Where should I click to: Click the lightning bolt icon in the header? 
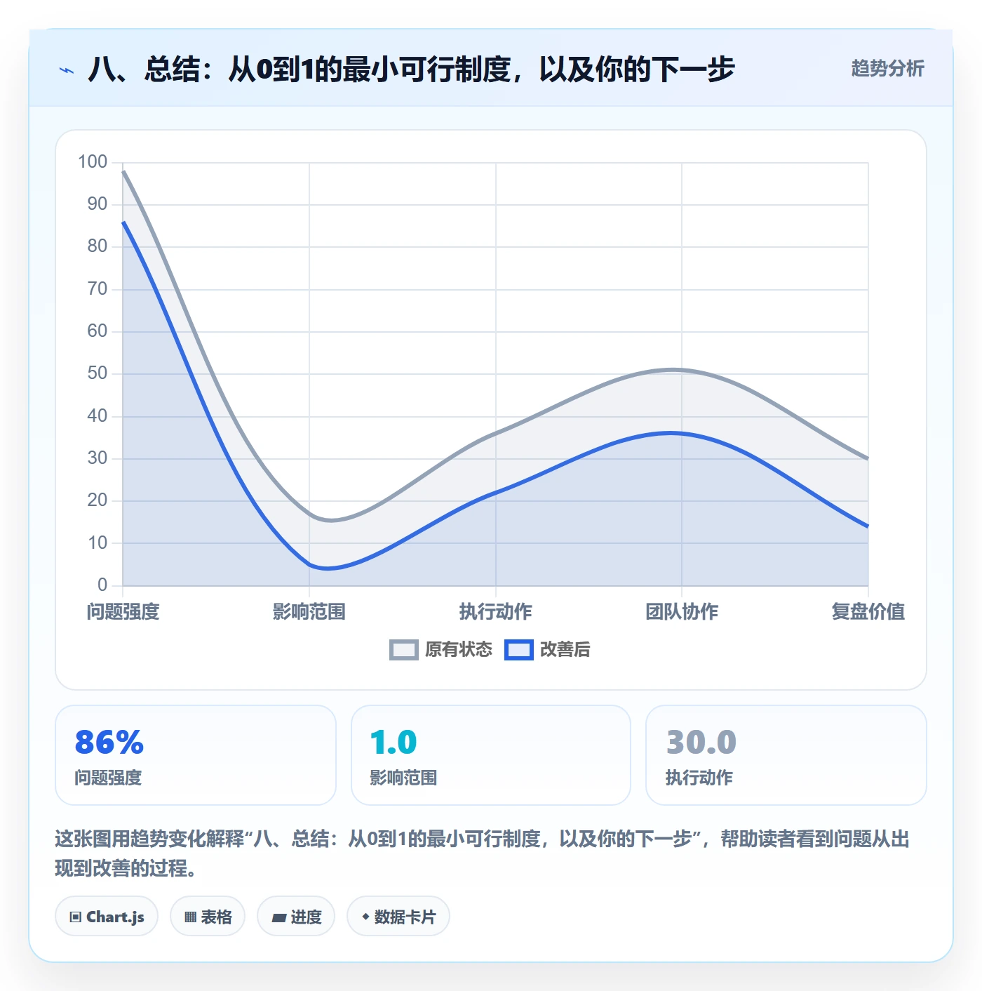[67, 70]
